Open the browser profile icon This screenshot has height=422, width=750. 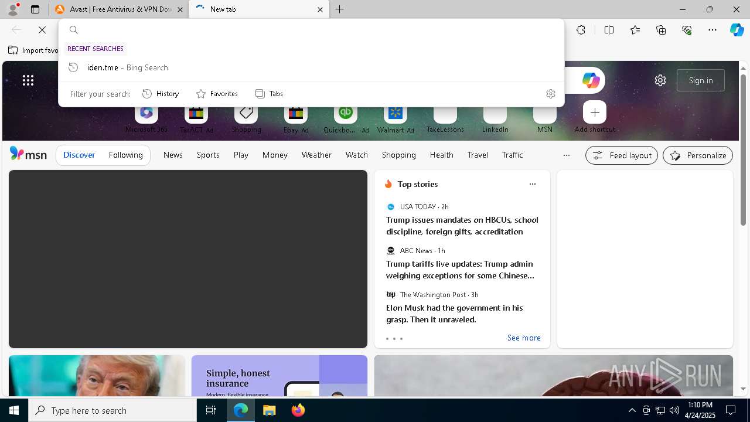tap(13, 9)
